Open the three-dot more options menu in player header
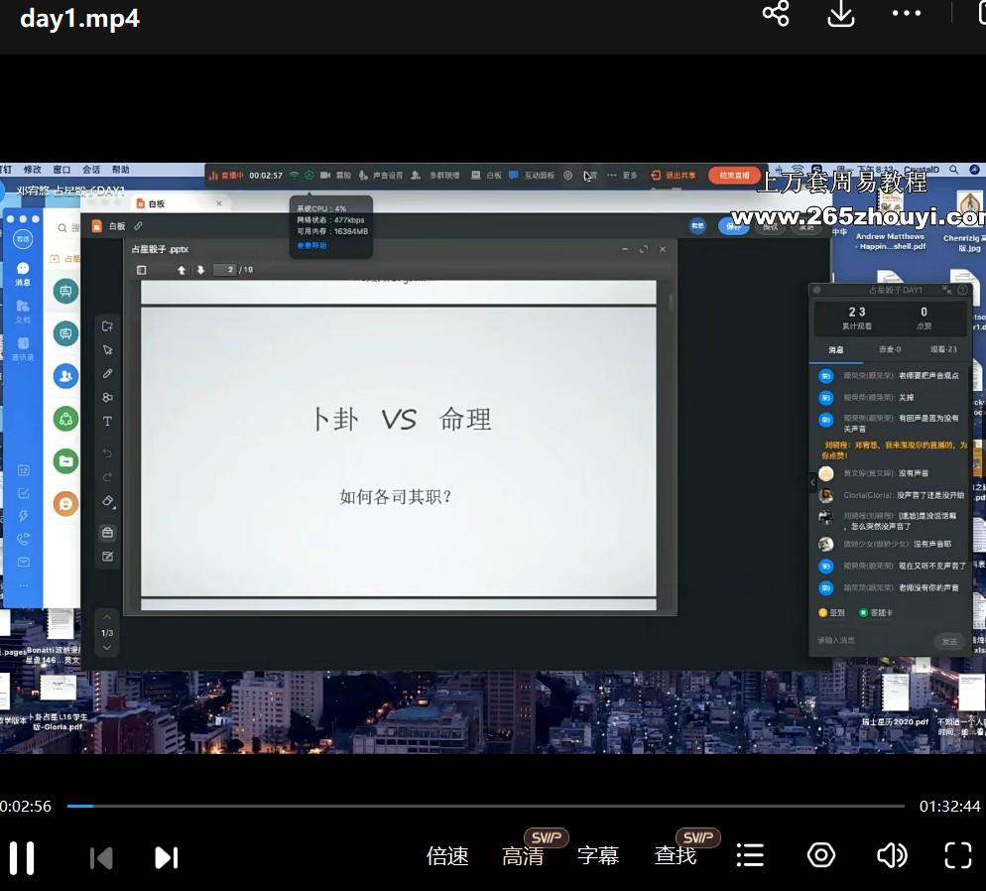Screen dimensions: 986x891 pos(906,13)
